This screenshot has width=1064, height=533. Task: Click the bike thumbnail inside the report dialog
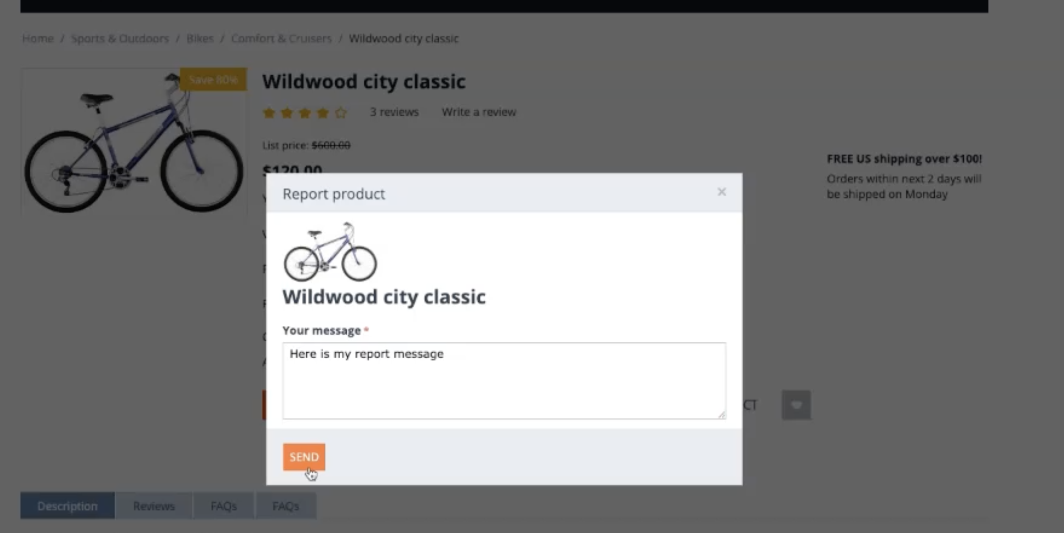click(330, 252)
